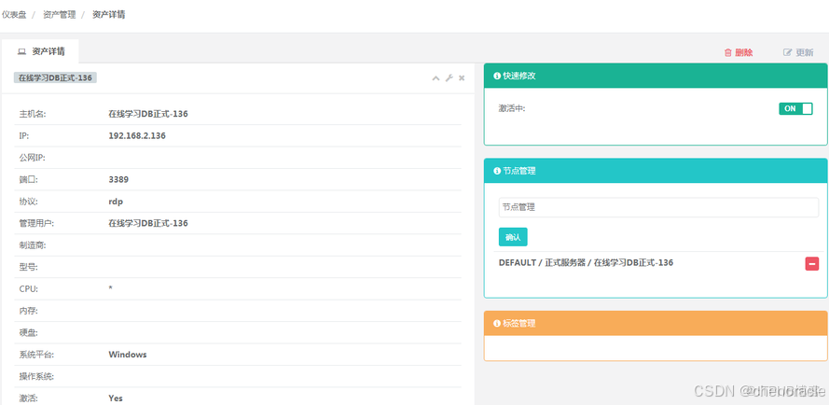The height and width of the screenshot is (405, 829).
Task: Go to 仪表盘 breadcrumb link
Action: tap(14, 15)
